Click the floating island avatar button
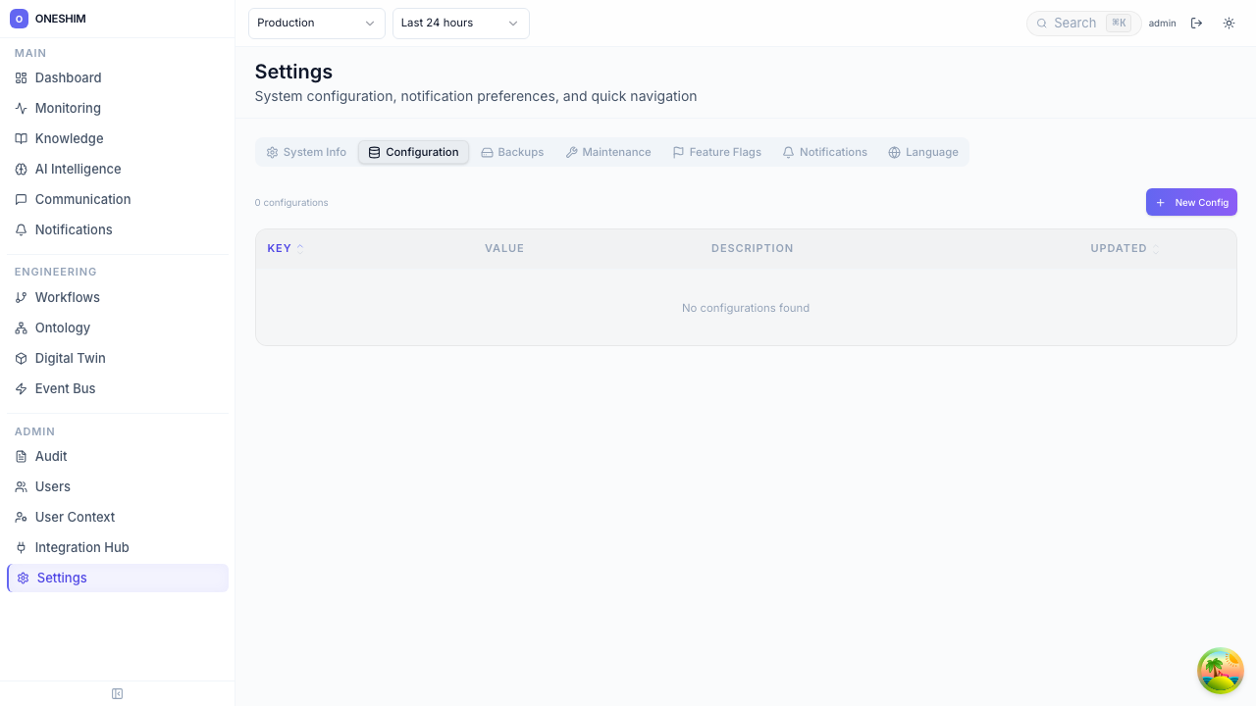This screenshot has width=1256, height=706. (1221, 671)
